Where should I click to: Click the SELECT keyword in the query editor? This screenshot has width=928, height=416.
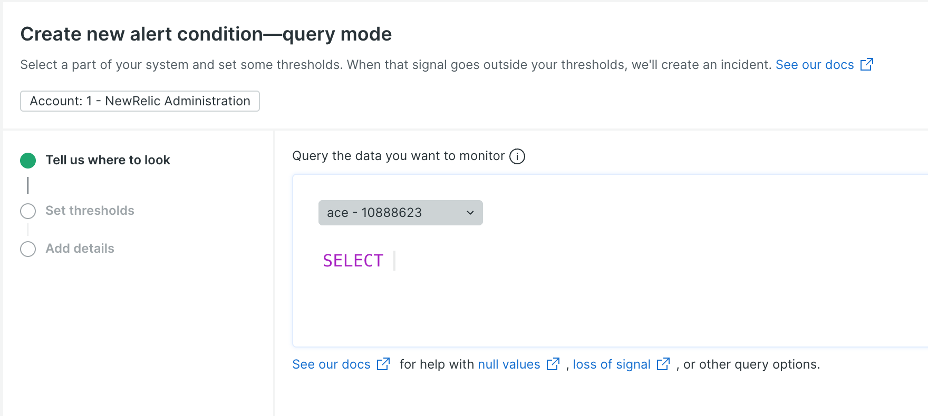click(353, 261)
